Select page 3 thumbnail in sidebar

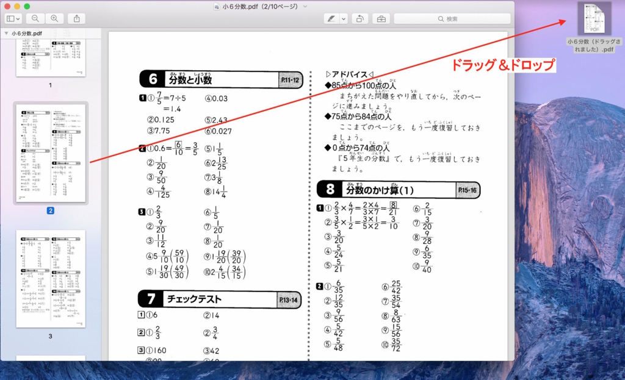51,279
